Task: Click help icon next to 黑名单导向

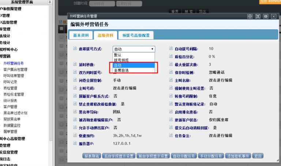Action: click(75, 112)
